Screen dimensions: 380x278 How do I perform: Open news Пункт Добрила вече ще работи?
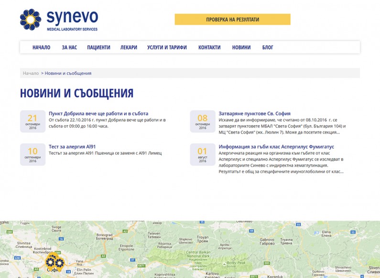click(98, 113)
